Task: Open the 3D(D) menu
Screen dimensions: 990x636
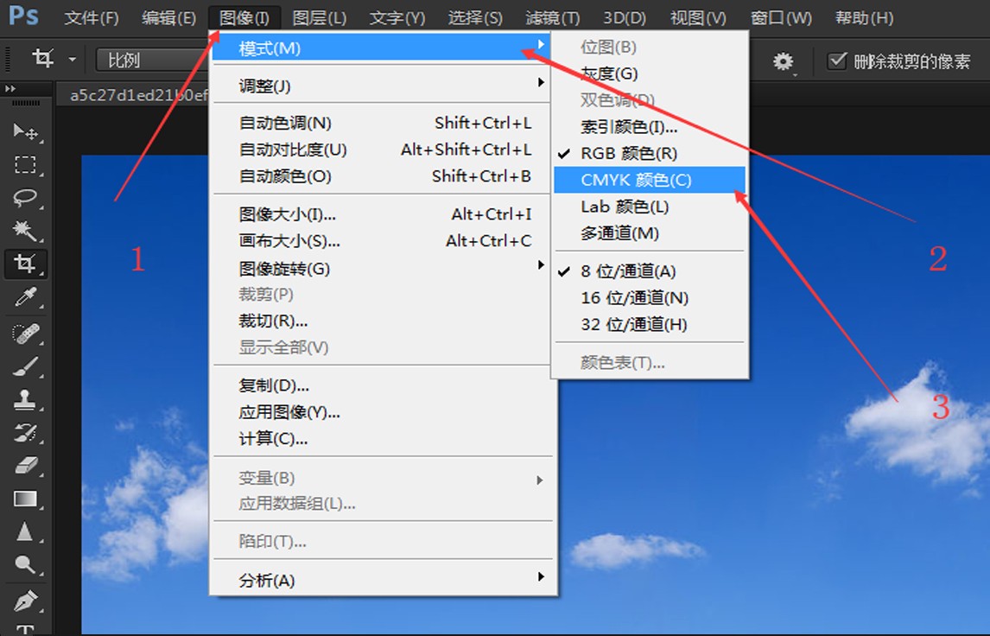Action: coord(625,17)
